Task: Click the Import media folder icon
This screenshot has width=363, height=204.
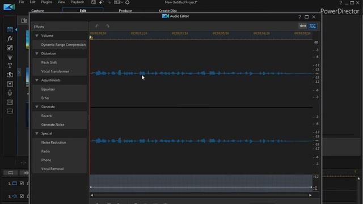Action: click(24, 20)
